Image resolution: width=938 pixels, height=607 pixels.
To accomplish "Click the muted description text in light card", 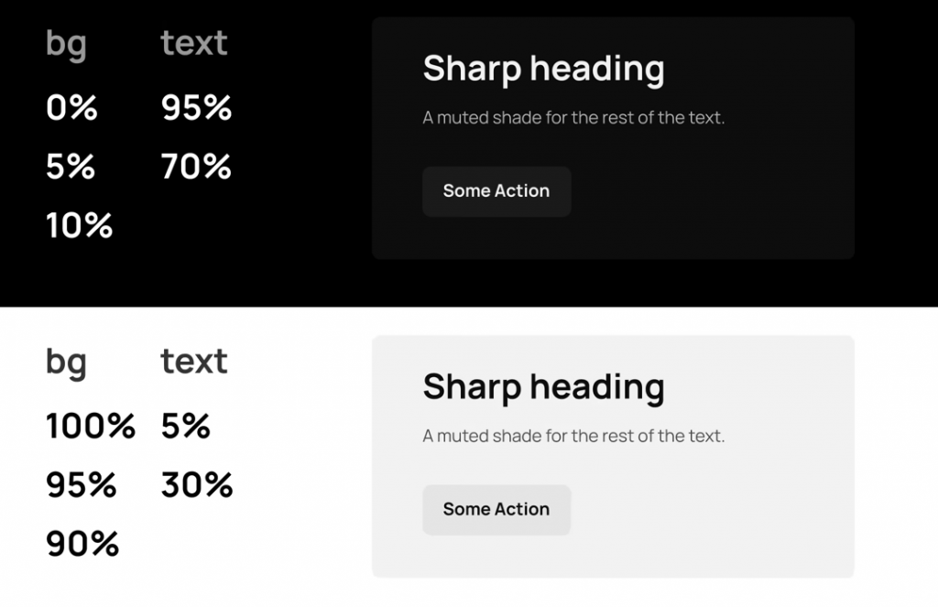I will [573, 436].
